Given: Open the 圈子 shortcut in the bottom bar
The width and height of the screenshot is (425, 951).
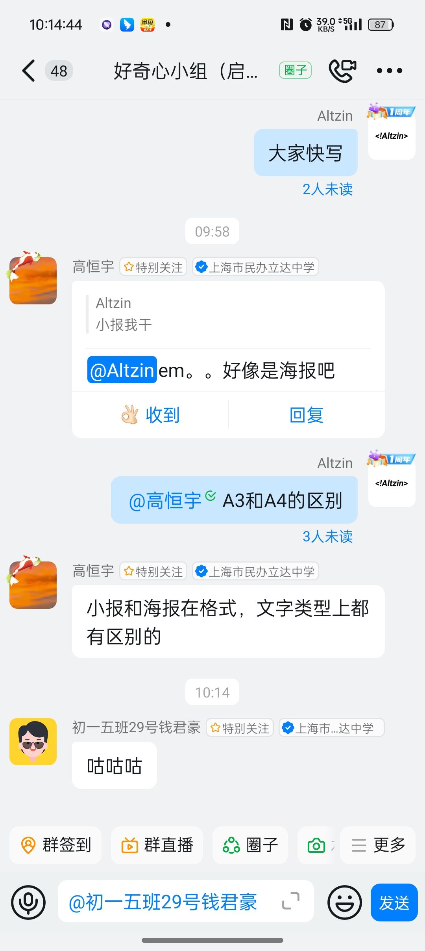Looking at the screenshot, I should [x=250, y=845].
